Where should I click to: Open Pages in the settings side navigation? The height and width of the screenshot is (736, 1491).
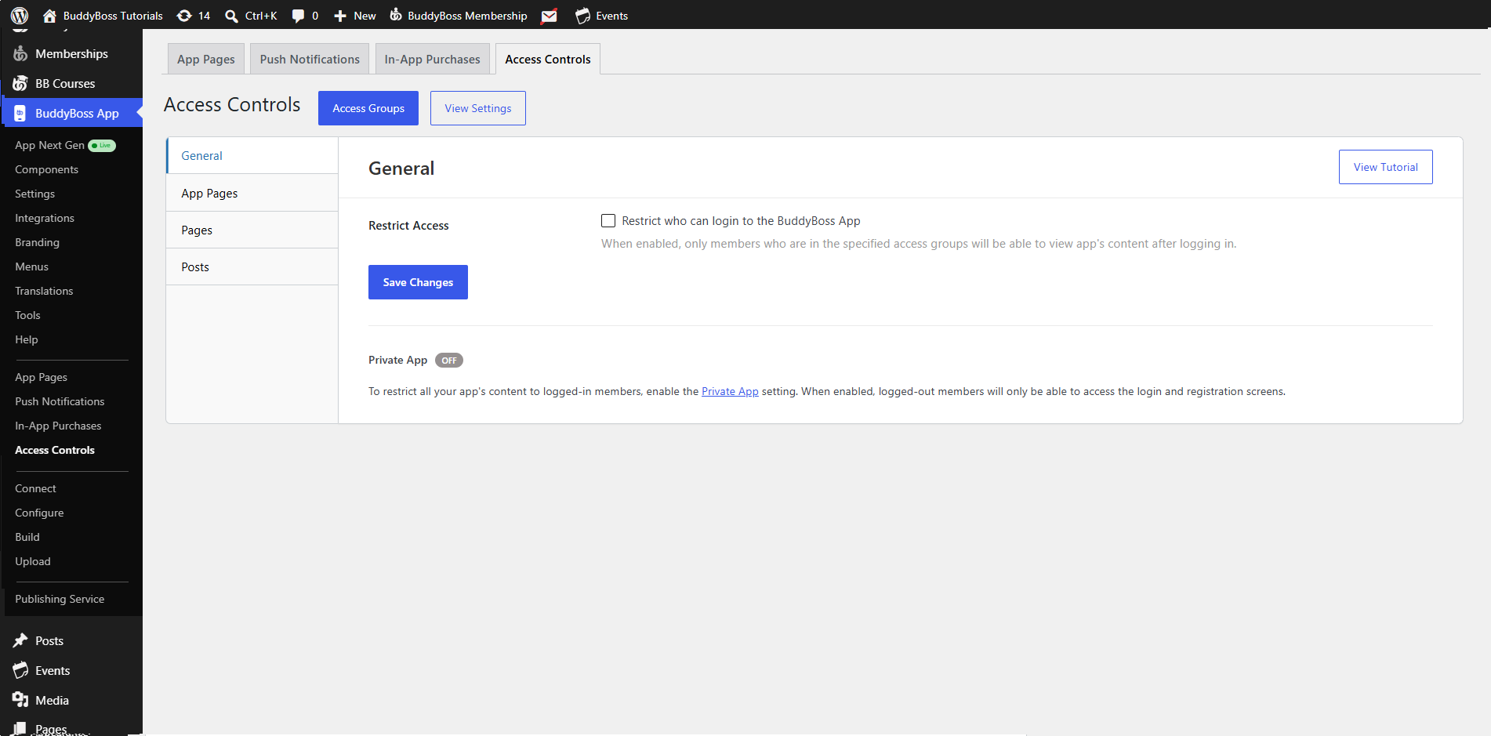tap(252, 230)
